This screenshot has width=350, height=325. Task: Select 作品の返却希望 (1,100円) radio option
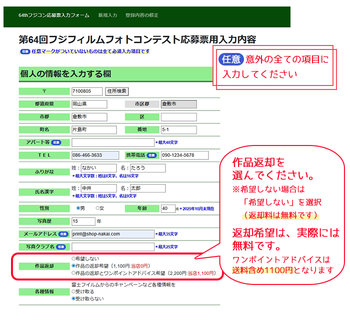[73, 266]
